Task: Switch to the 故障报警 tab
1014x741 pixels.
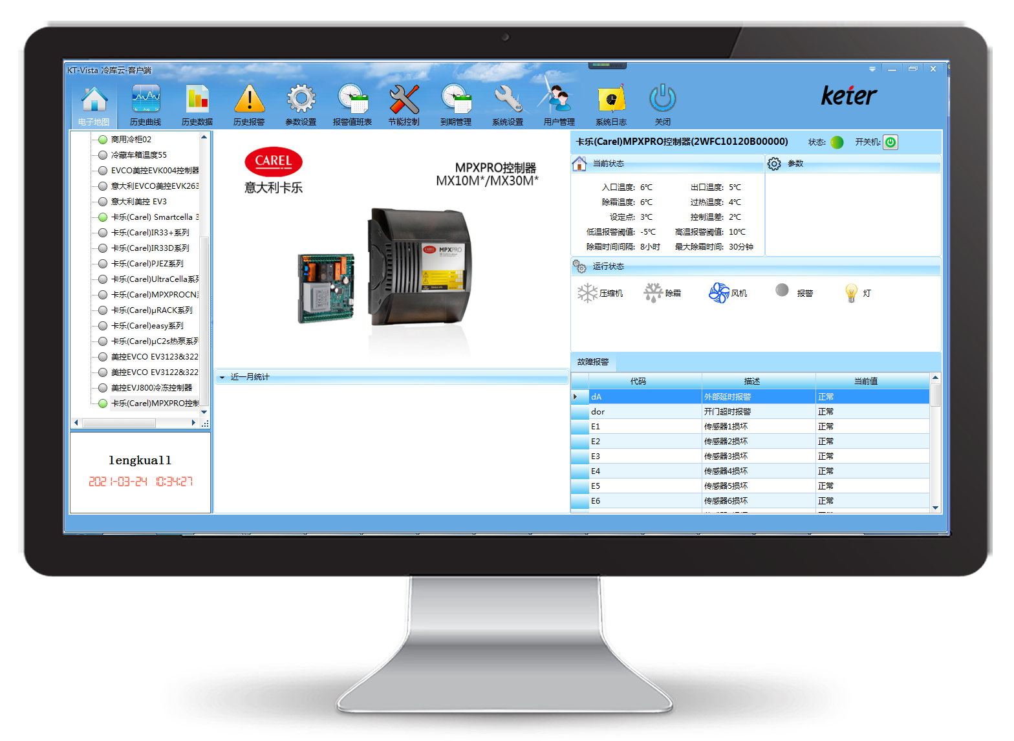Action: tap(593, 362)
